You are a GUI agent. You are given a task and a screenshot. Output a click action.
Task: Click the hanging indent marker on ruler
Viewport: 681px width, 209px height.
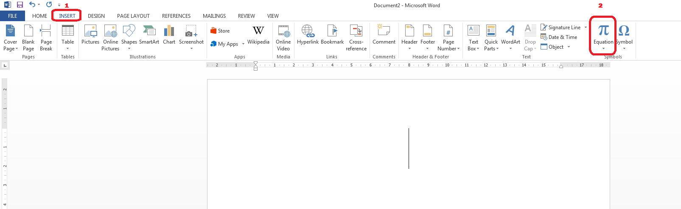[255, 66]
